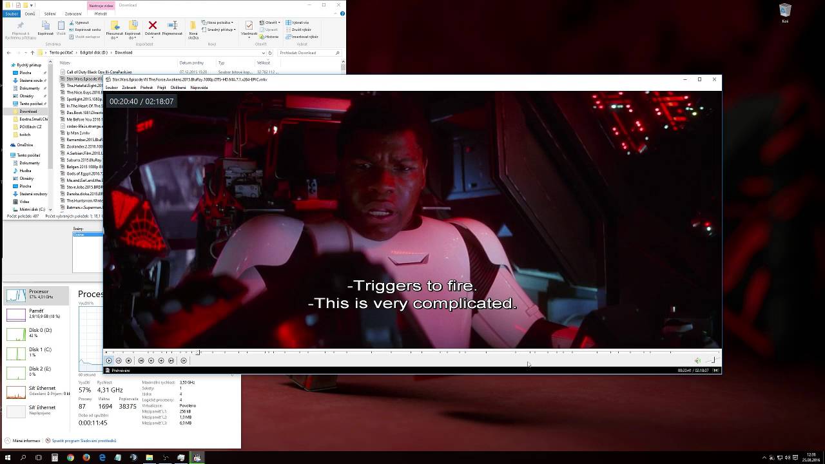Click the Méně informací expander in Task Manager
The width and height of the screenshot is (825, 464).
[23, 441]
